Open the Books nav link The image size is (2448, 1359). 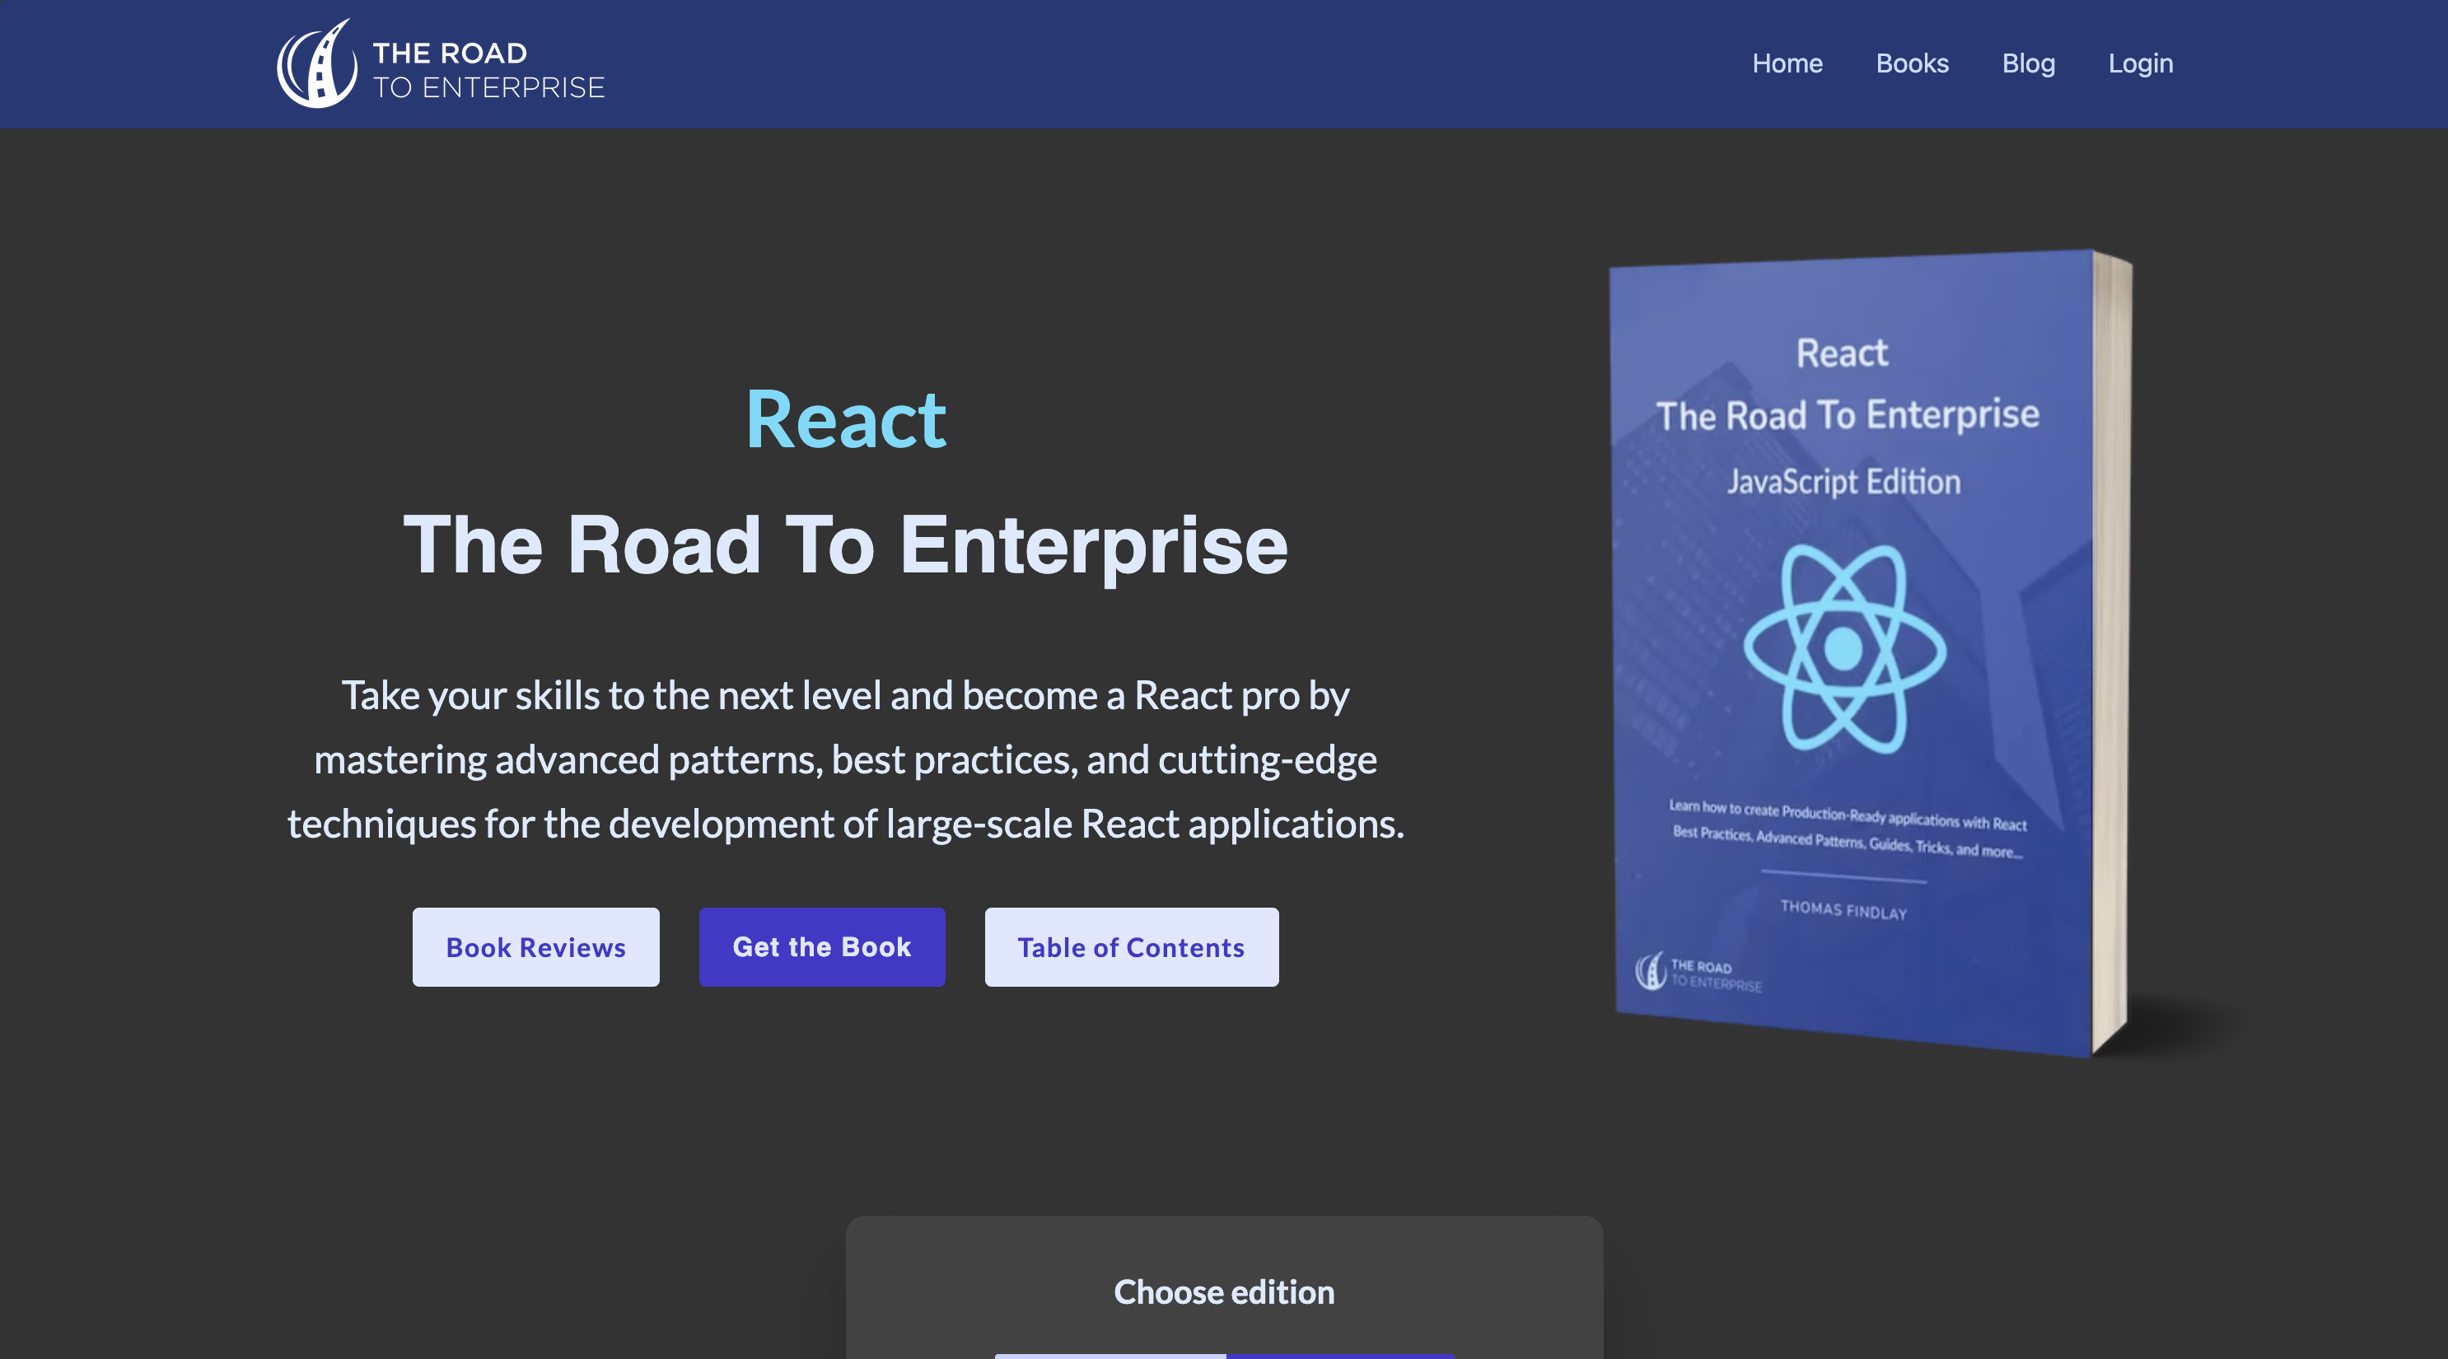[1912, 63]
